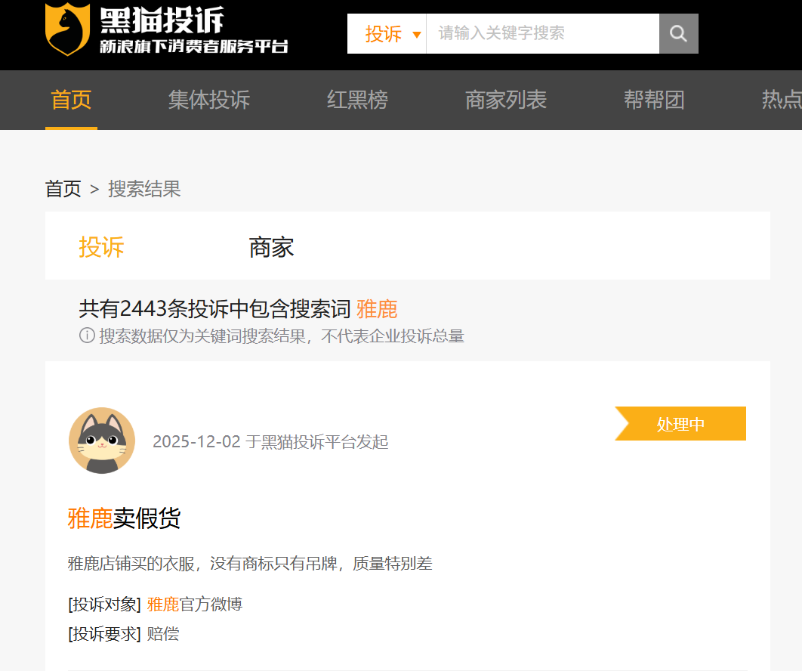Screen dimensions: 802x671
Task: Click the info icon beside search data notice
Action: (87, 335)
